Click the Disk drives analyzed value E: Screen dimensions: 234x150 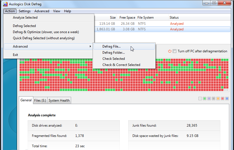(x=77, y=126)
